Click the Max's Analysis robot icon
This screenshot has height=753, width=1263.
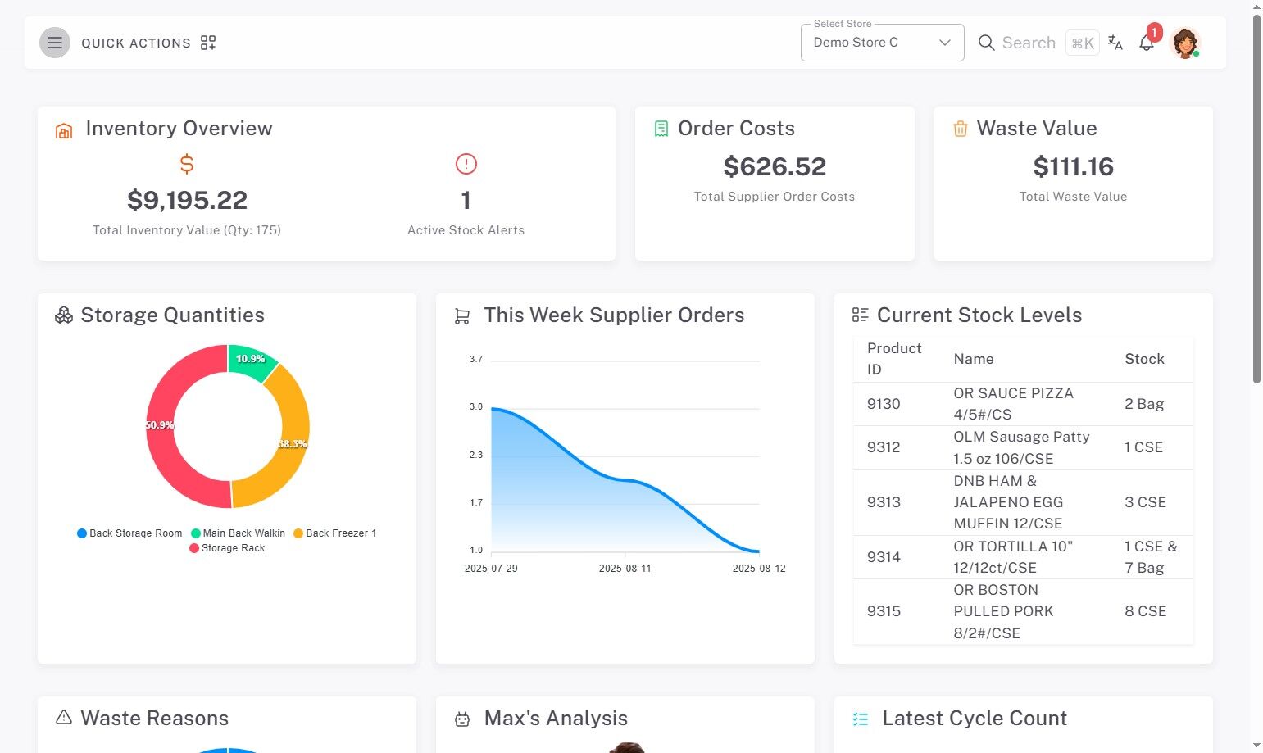pyautogui.click(x=462, y=719)
